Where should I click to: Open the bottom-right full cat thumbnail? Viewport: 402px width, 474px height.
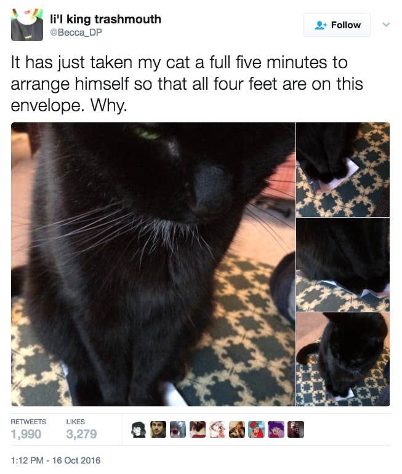coord(343,359)
